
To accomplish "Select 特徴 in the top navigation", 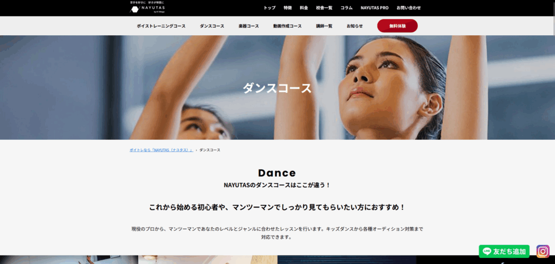I will click(x=288, y=8).
